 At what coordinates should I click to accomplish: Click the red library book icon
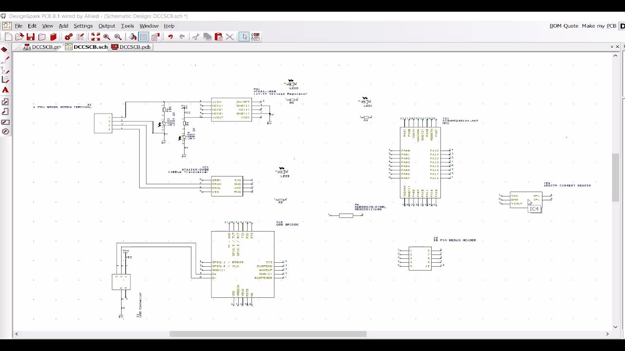pyautogui.click(x=54, y=37)
